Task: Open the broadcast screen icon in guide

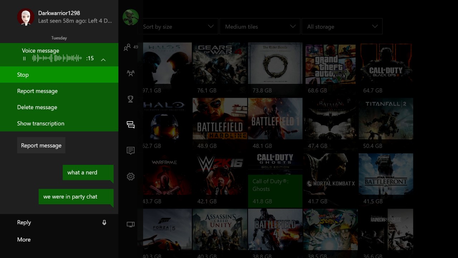Action: coord(131,225)
